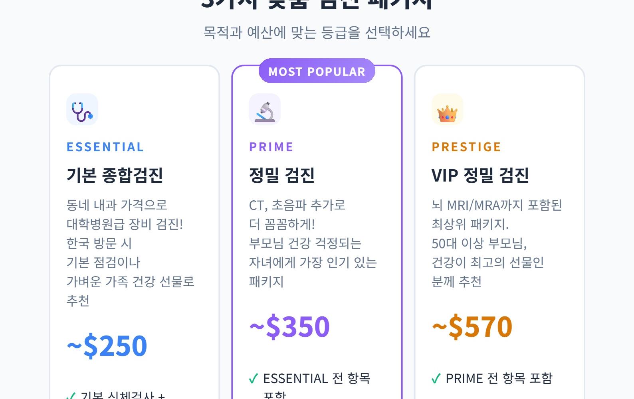This screenshot has height=399, width=634.
Task: Click the Essential description starting 동네 내과 가격으로
Action: click(x=130, y=253)
